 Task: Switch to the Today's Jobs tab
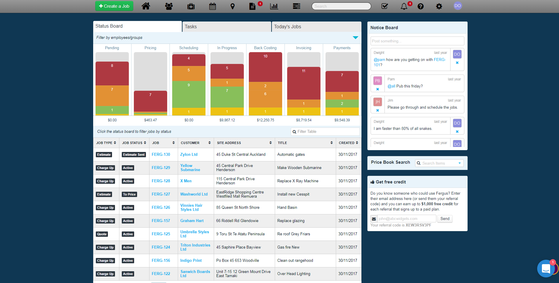[x=317, y=27]
